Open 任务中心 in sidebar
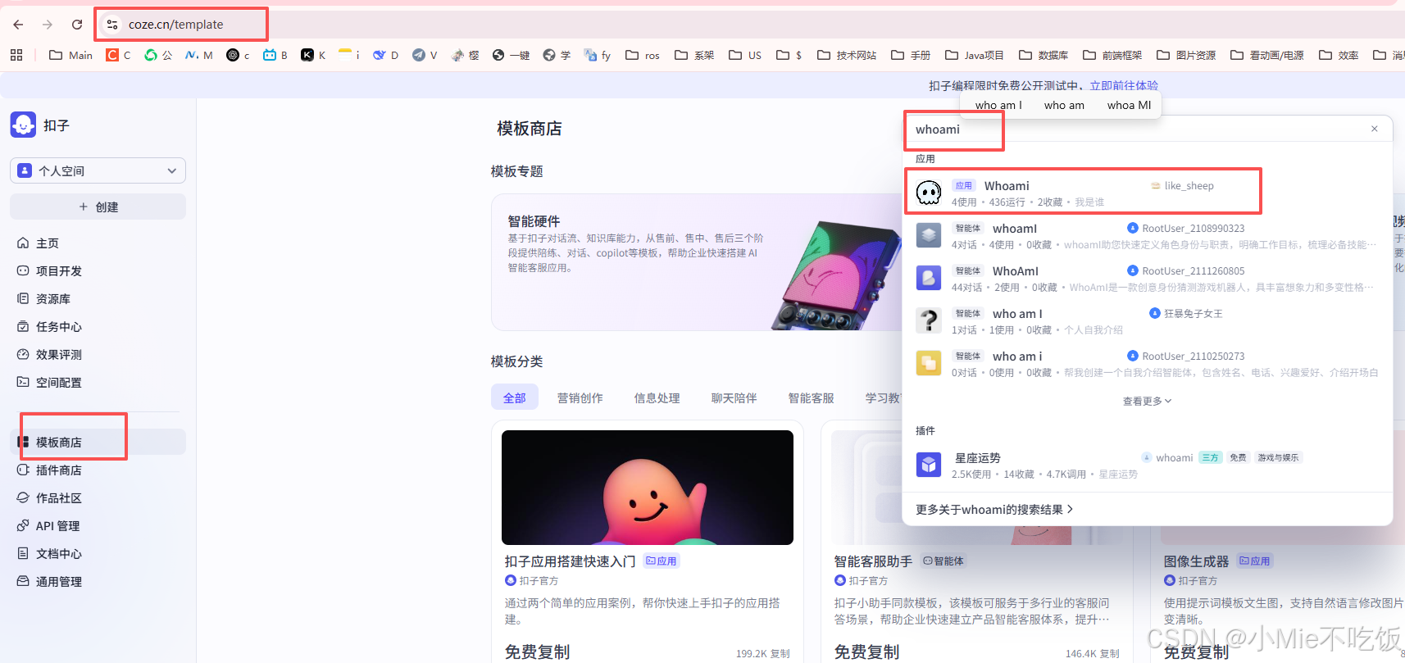This screenshot has width=1405, height=663. coord(98,327)
